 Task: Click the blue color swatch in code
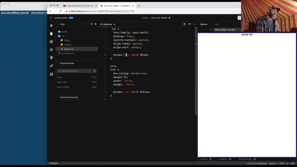141,92
